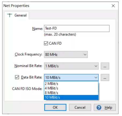Switch to the General tab
Image resolution: width=122 pixels, height=116 pixels.
click(x=17, y=15)
